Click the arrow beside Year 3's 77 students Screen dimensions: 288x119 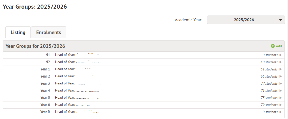click(x=280, y=83)
